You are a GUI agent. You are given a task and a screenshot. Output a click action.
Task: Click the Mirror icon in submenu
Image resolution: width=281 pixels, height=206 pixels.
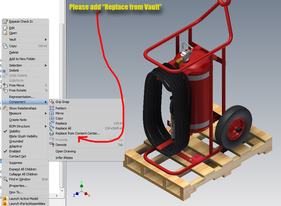(52, 113)
